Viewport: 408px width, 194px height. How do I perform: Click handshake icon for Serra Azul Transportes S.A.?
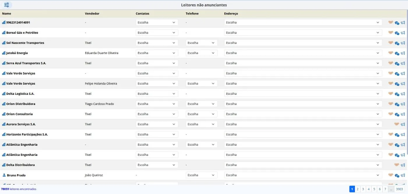coord(391,63)
